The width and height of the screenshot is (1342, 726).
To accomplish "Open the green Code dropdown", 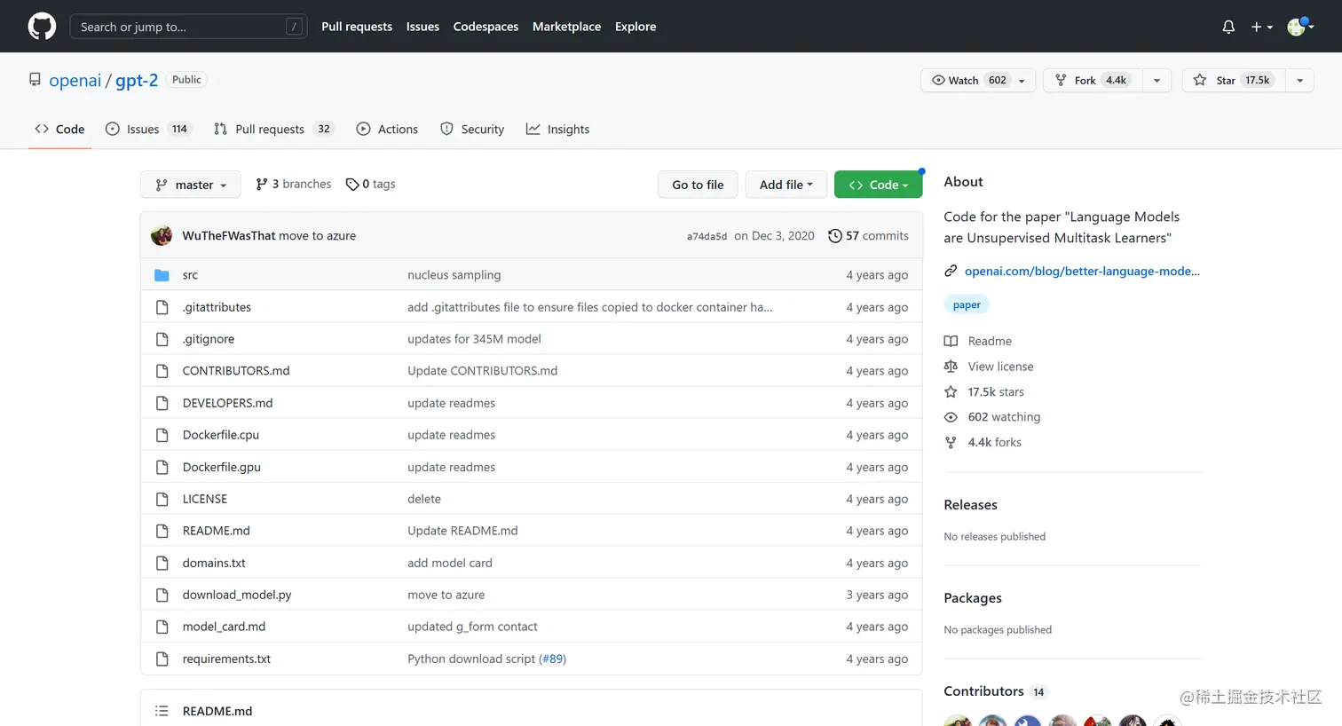I will (879, 185).
